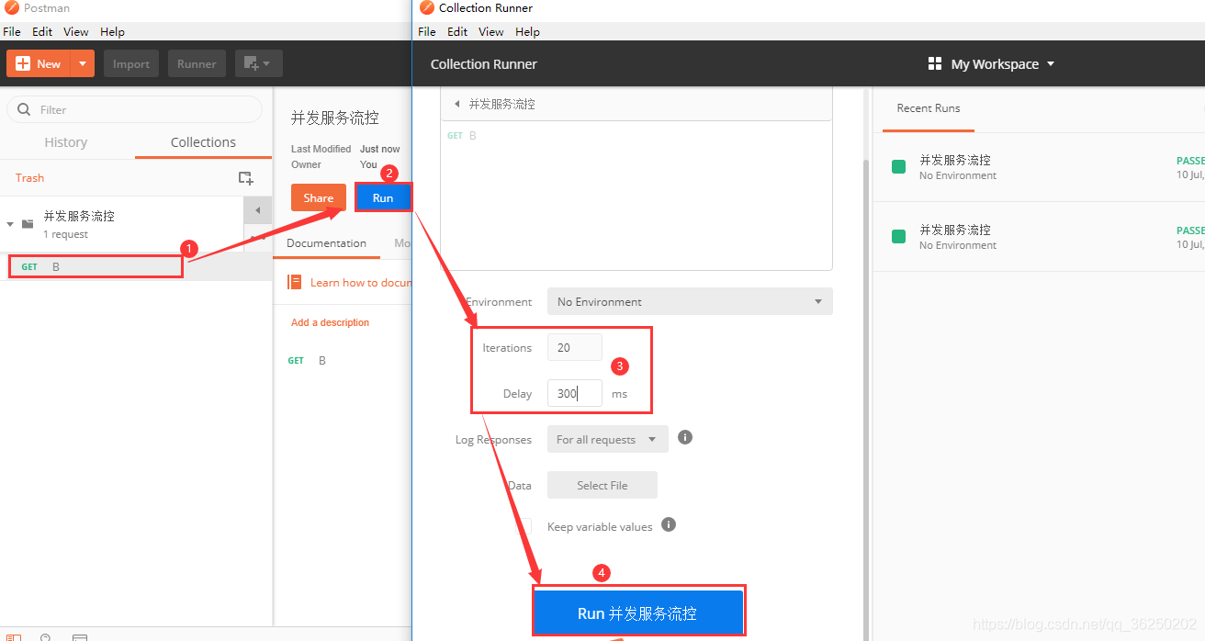Open the Edit menu in the Postman window
Screen dimensions: 1205x641
pos(42,31)
